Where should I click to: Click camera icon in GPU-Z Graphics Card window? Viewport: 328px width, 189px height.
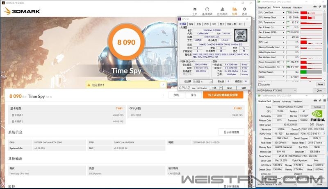coord(315,101)
